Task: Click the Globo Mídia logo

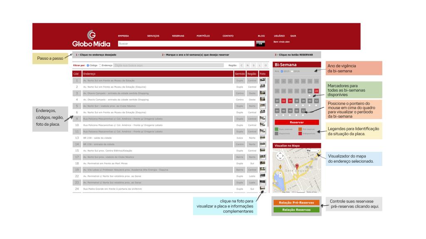Action: [91, 39]
